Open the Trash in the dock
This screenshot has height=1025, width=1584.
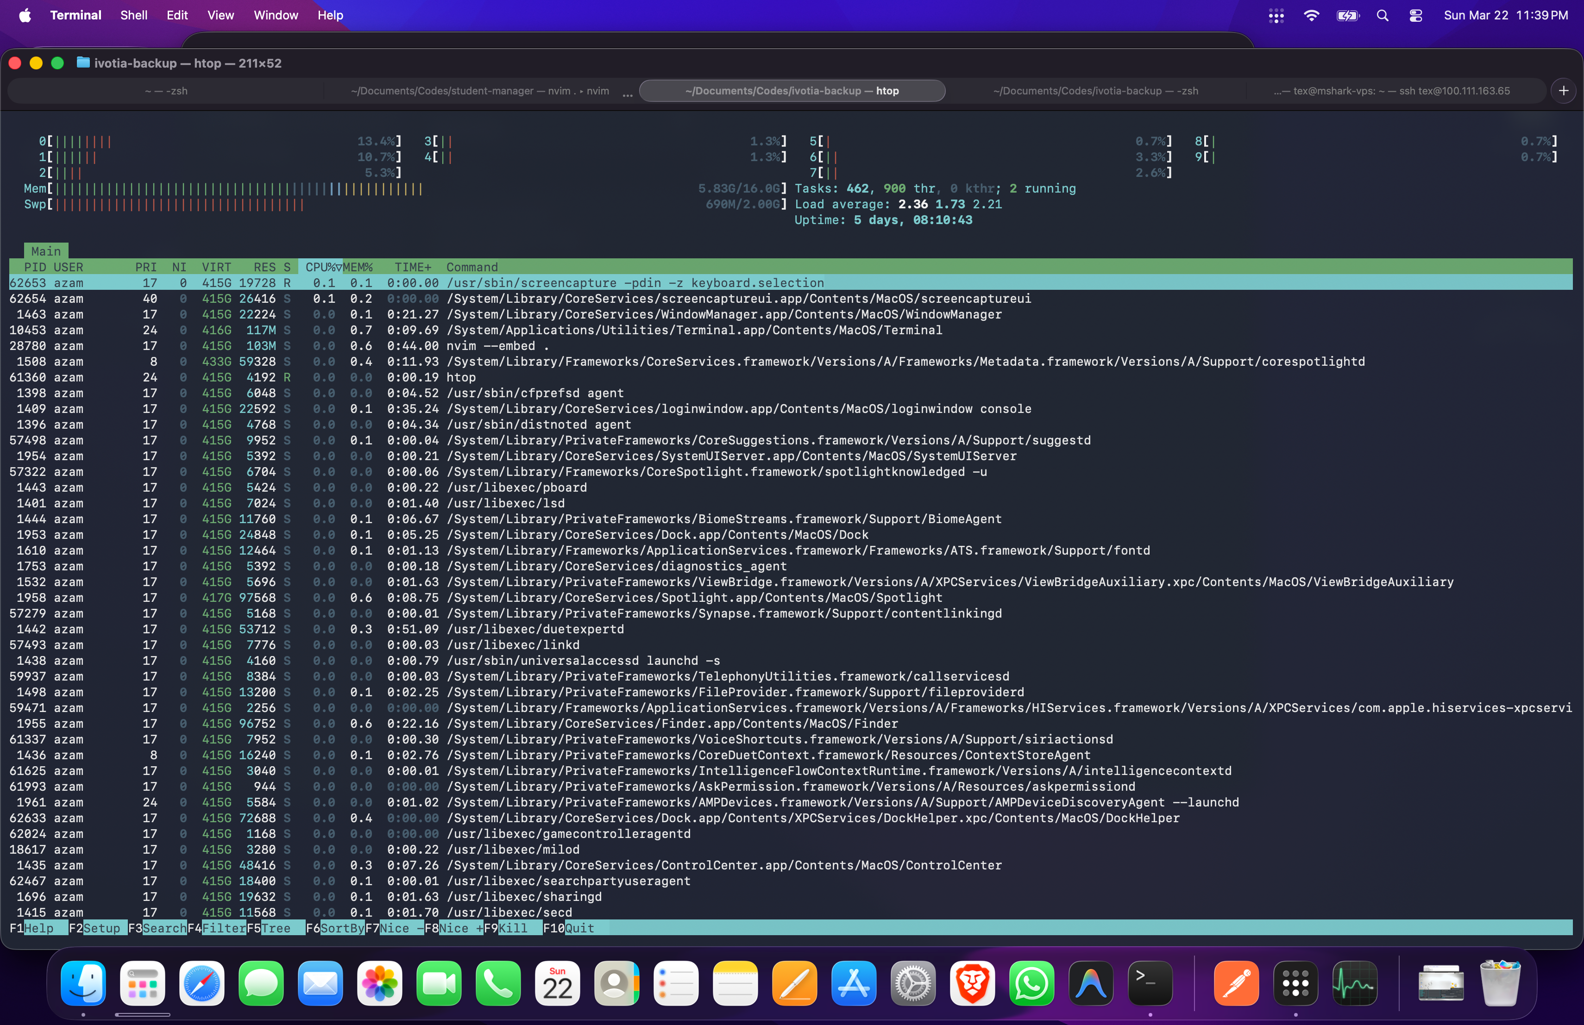click(1500, 983)
